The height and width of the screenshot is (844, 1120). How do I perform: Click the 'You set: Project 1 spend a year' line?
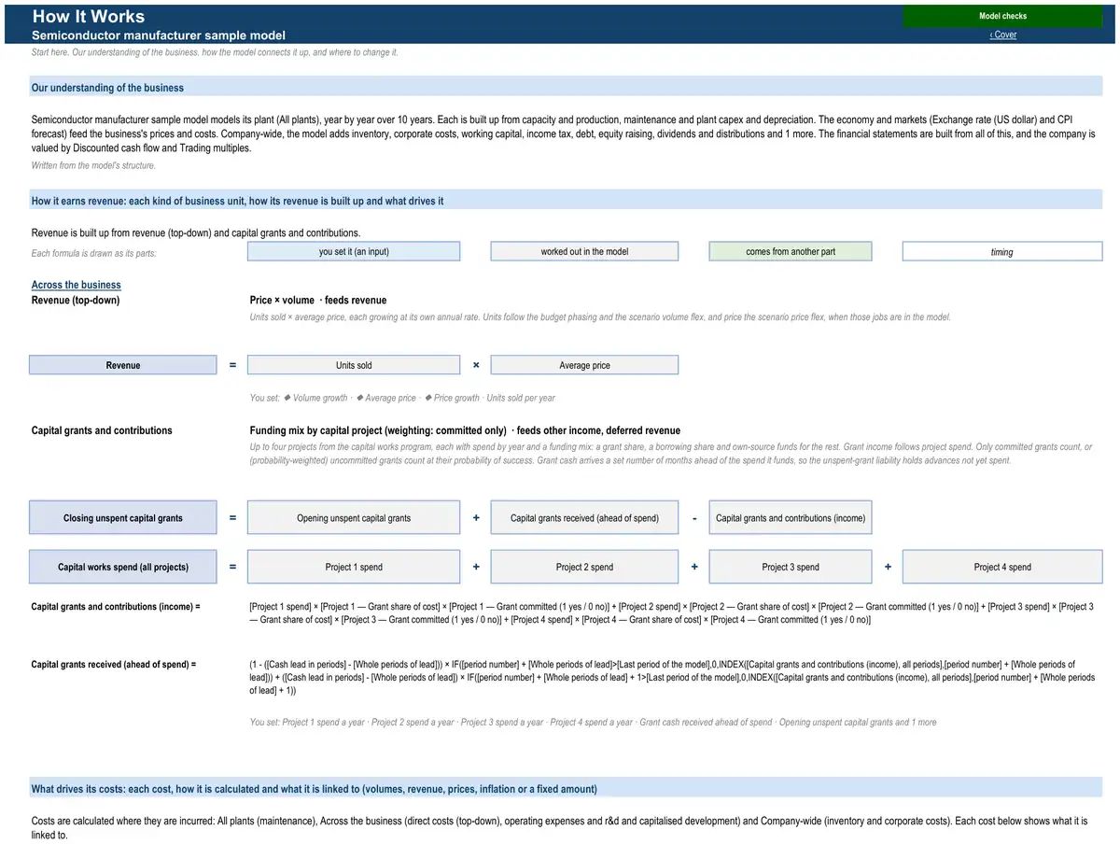[x=593, y=722]
